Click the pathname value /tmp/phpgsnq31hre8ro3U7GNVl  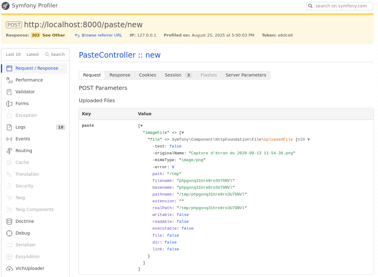tap(212, 194)
